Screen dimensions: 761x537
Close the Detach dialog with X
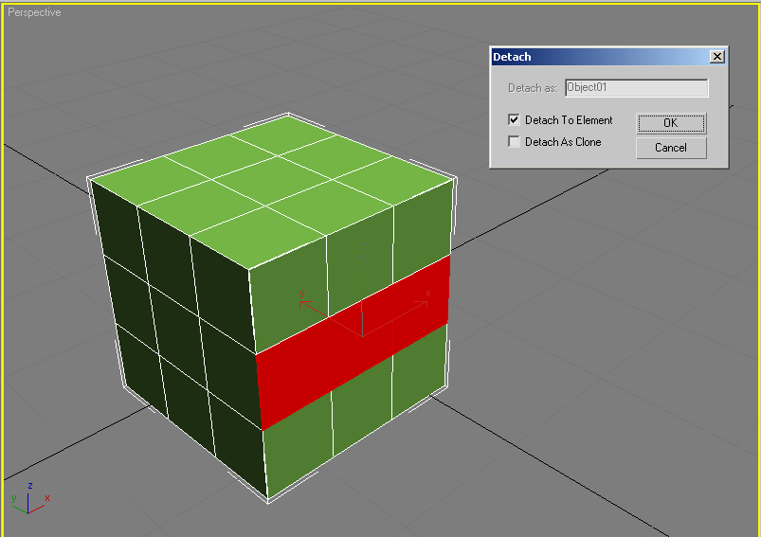(716, 57)
